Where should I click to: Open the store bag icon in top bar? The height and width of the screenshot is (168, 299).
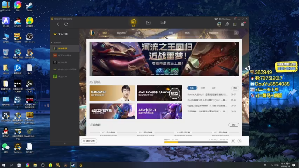pos(148,22)
